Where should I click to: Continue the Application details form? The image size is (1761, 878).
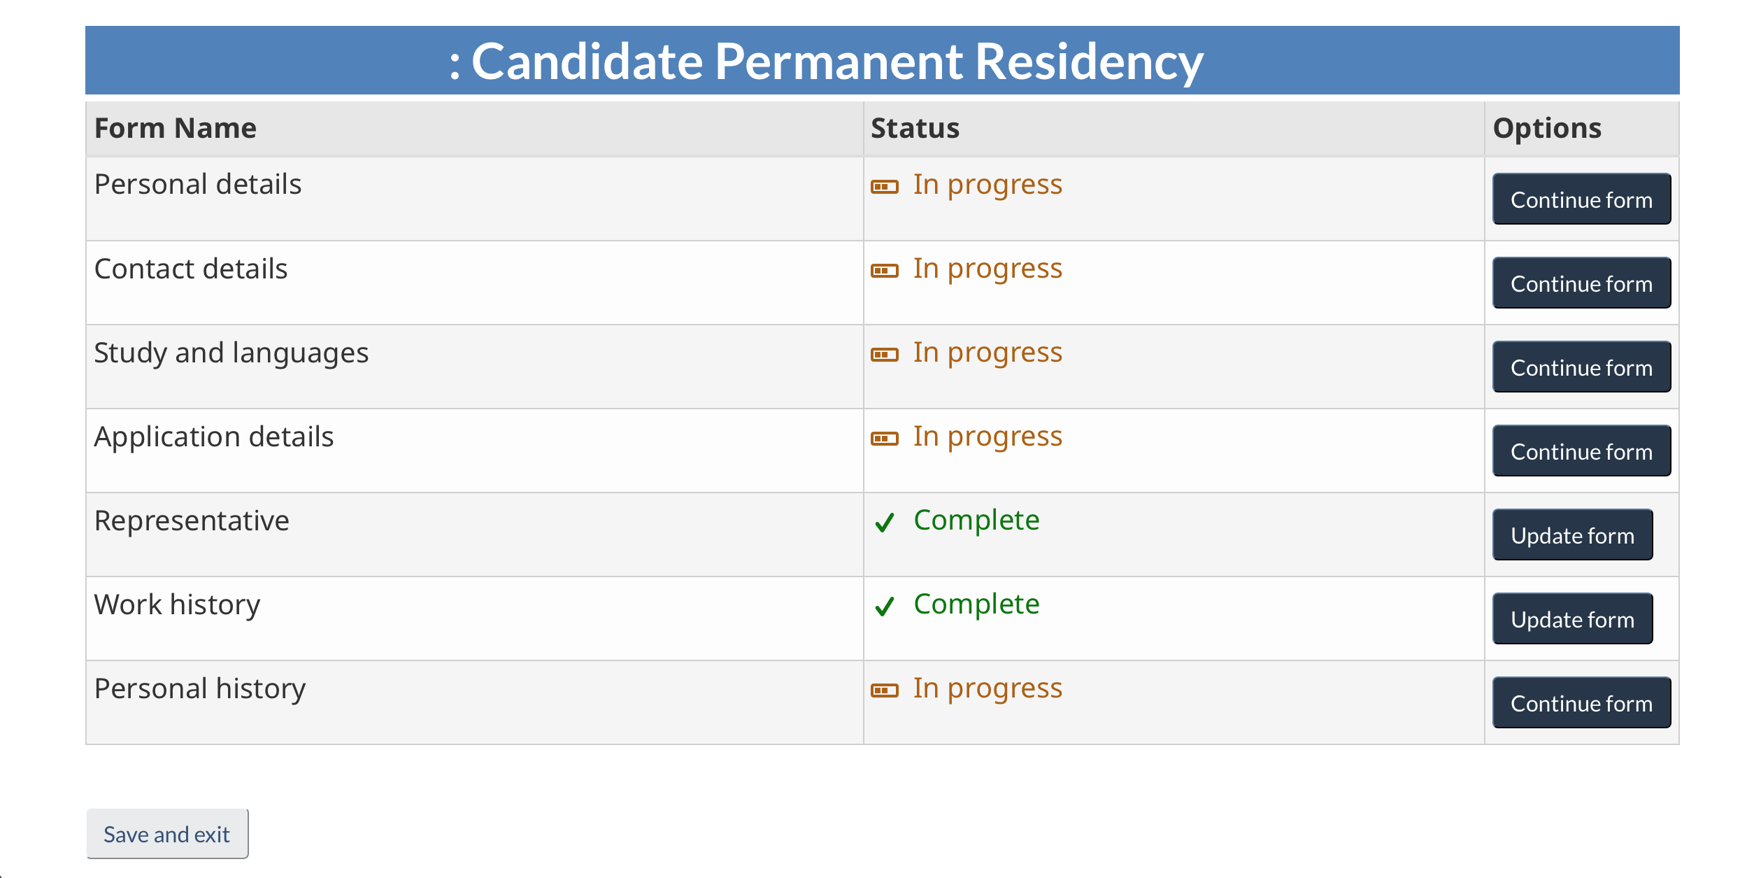1581,451
